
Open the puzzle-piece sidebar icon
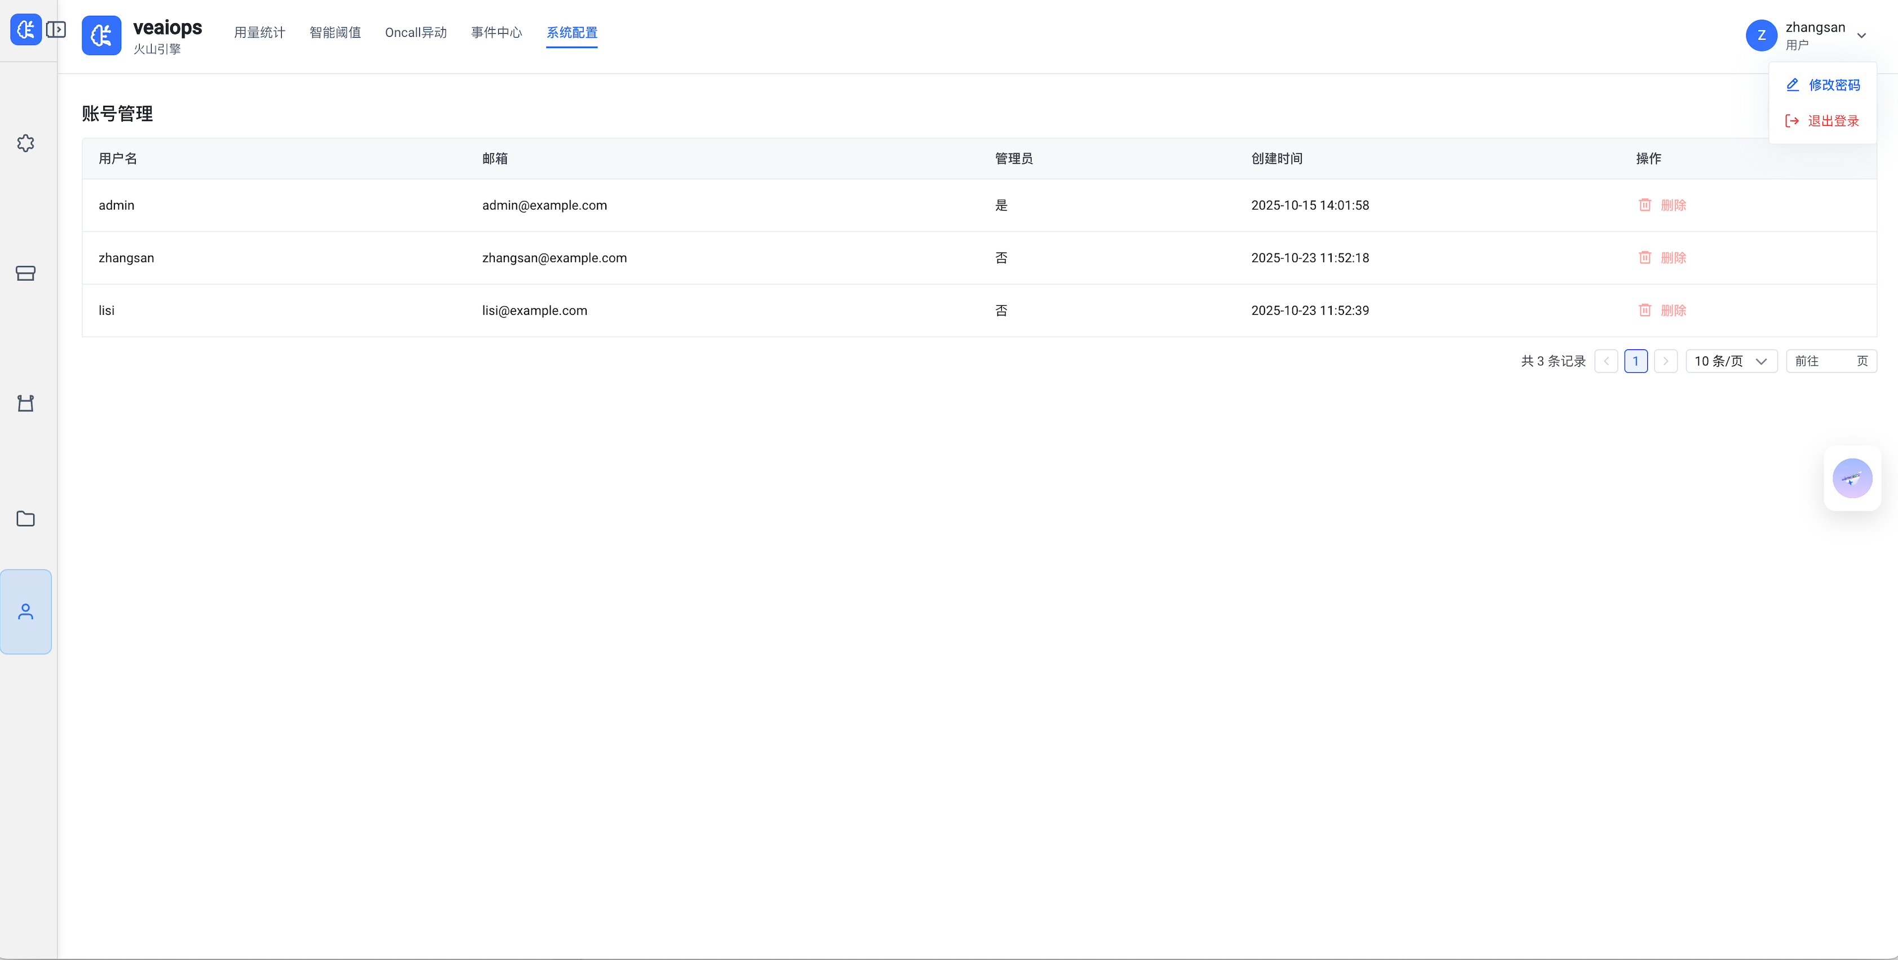26,143
